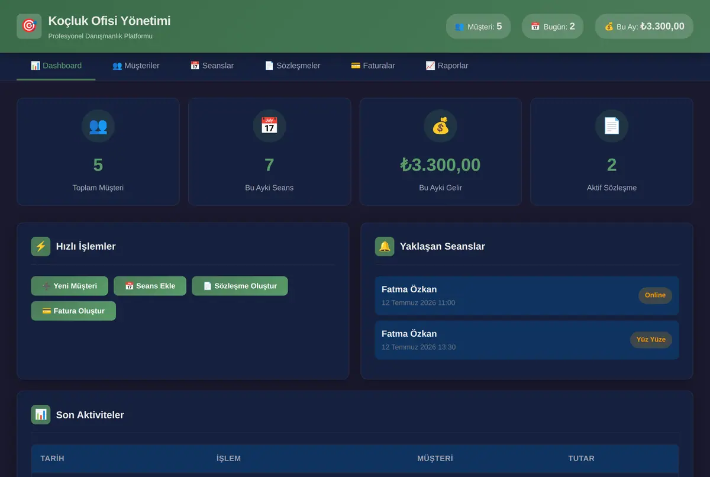710x477 pixels.
Task: Click the lightning icon beside Hızlı İşlemler
Action: point(41,246)
